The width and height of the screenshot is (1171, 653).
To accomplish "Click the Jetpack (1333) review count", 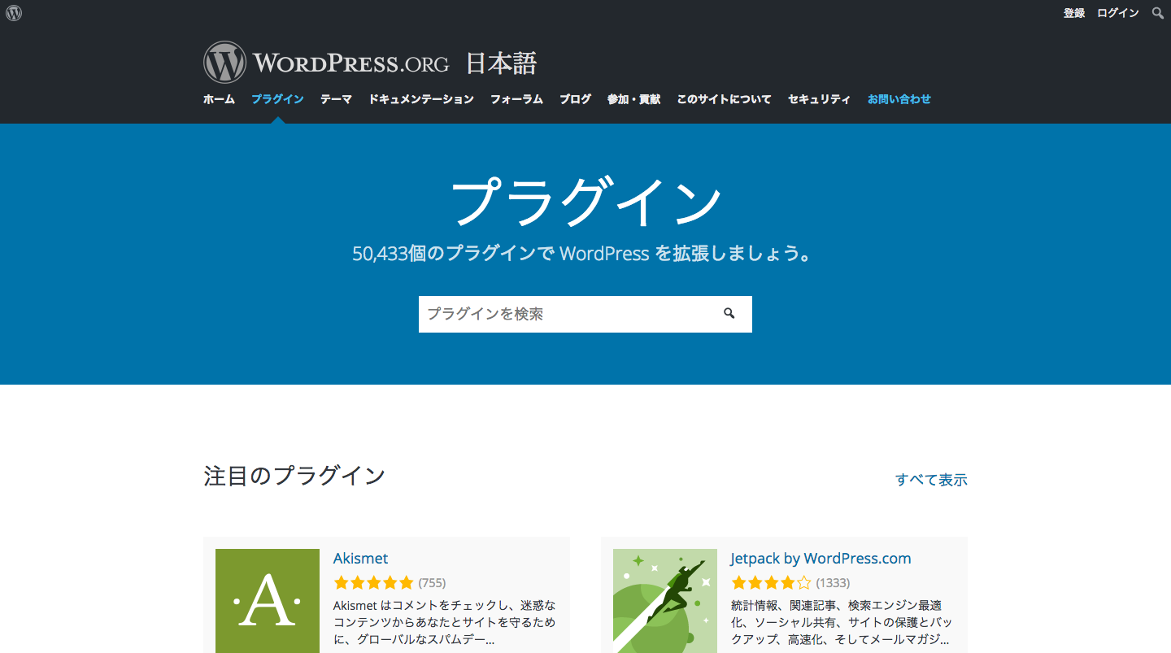I will coord(833,582).
